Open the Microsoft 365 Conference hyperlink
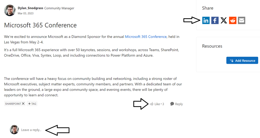The width and height of the screenshot is (260, 138). [146, 37]
